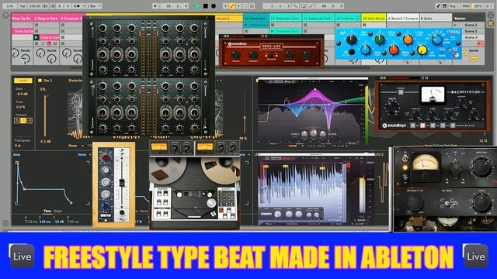
Task: Launch the Wavetable clip on track 12
Action: [247, 25]
